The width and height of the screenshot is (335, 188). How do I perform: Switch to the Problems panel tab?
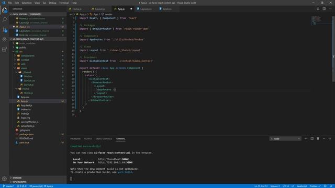click(x=75, y=139)
